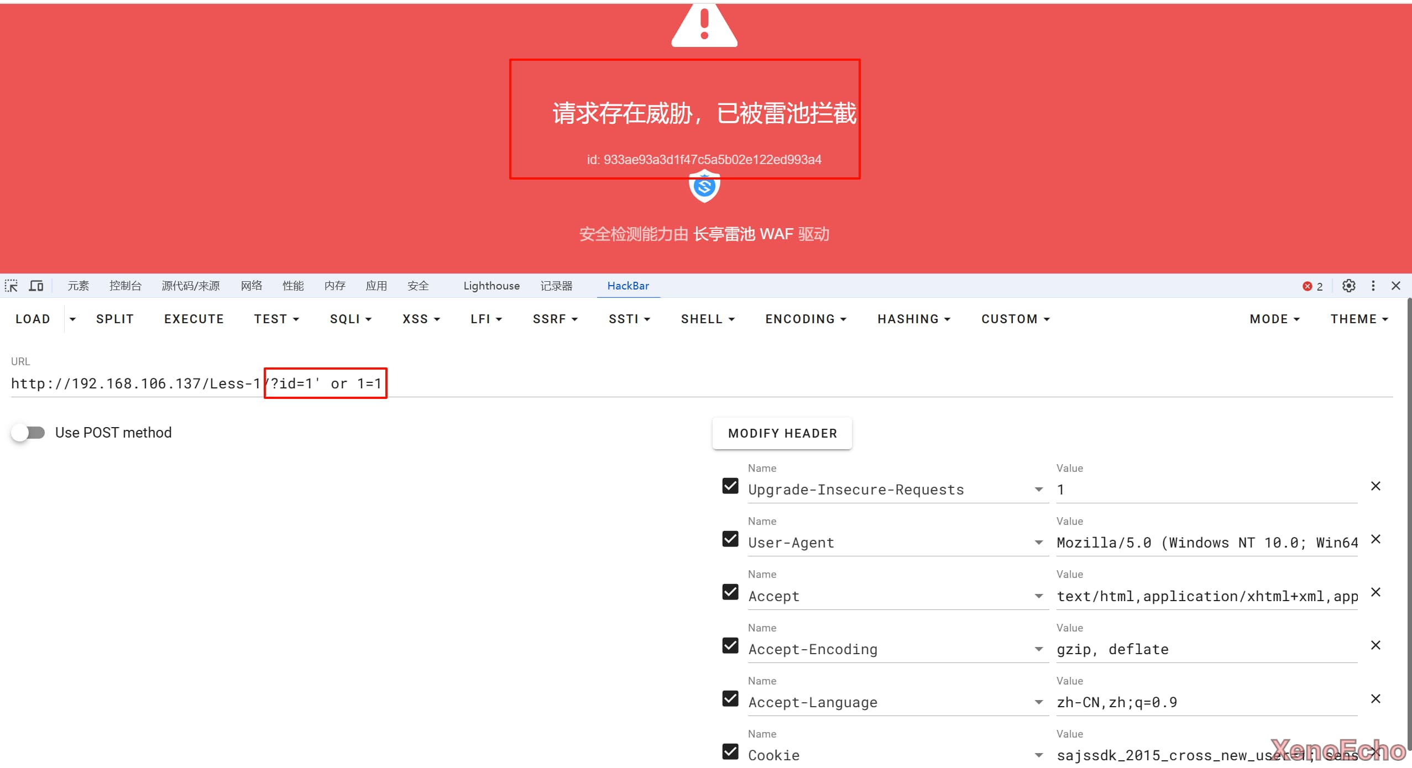Open the Accept header name dropdown
The image size is (1412, 768).
coord(1038,597)
